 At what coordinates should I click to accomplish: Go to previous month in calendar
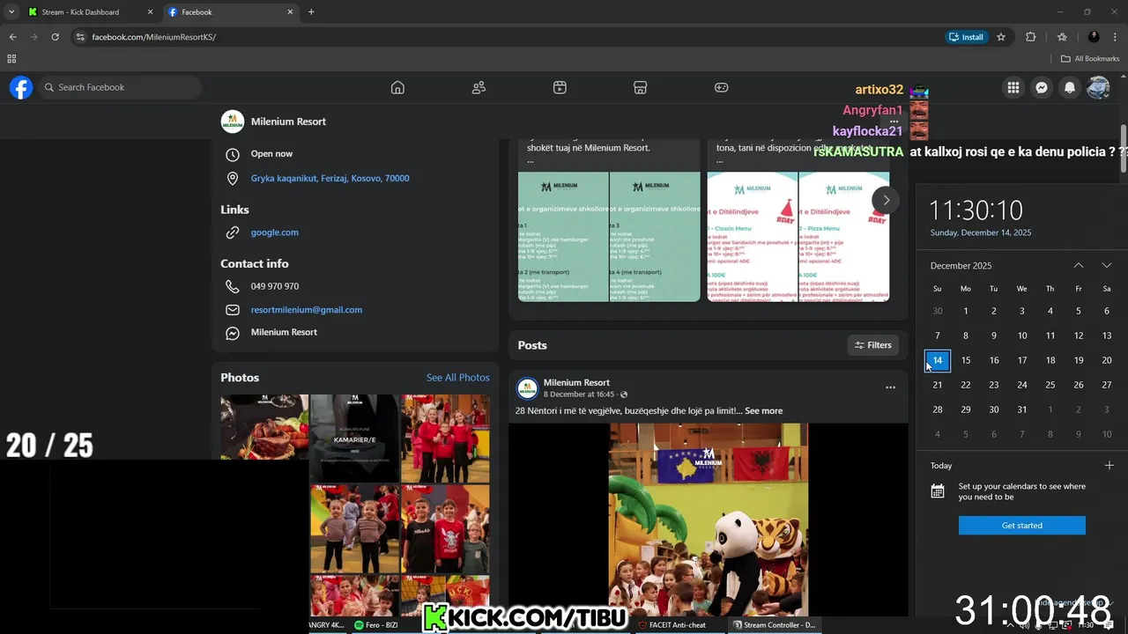[1078, 265]
